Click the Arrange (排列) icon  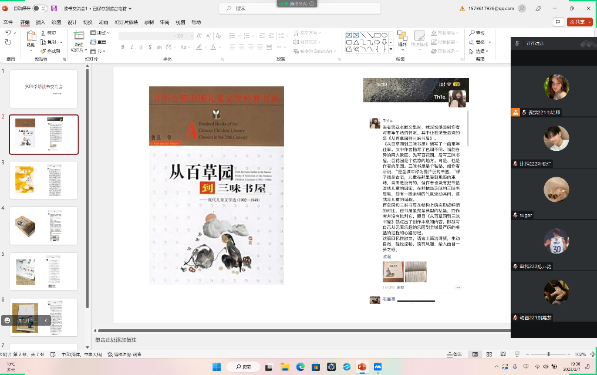[402, 36]
